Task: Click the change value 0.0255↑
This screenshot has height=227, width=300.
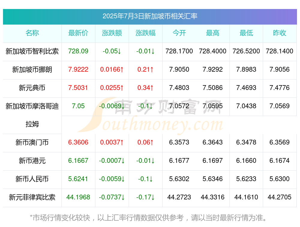Action: click(x=112, y=88)
